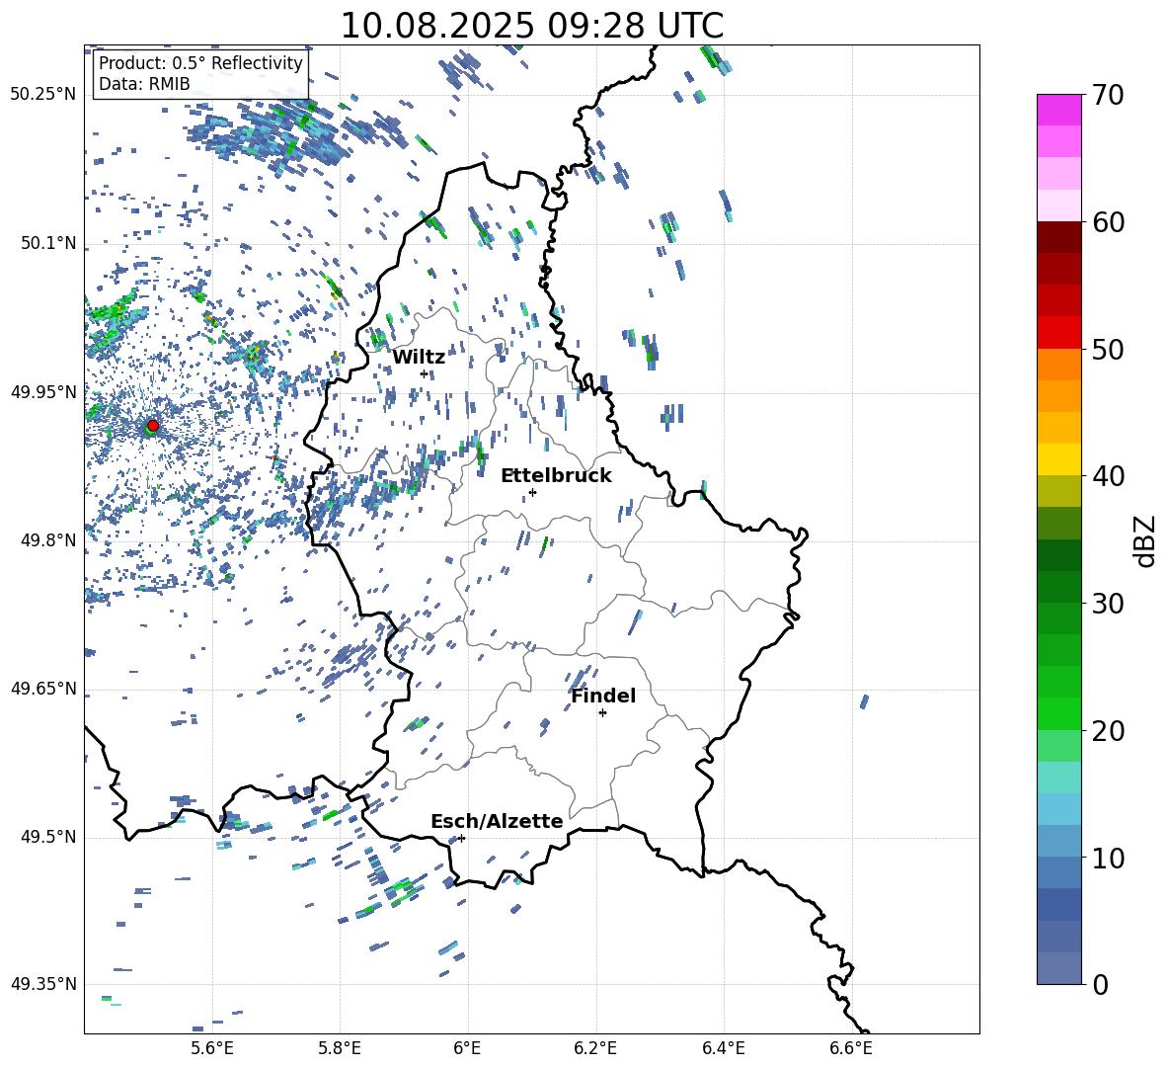The image size is (1169, 1068).
Task: Click the Findel station cross marker
Action: [602, 713]
